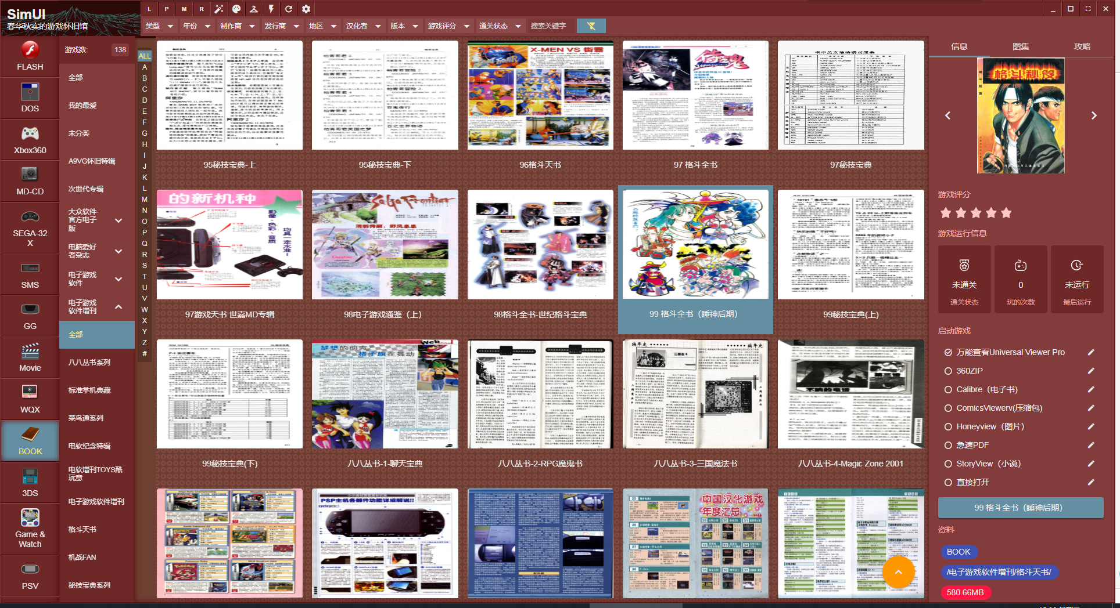Open the SMS platform

tap(30, 275)
